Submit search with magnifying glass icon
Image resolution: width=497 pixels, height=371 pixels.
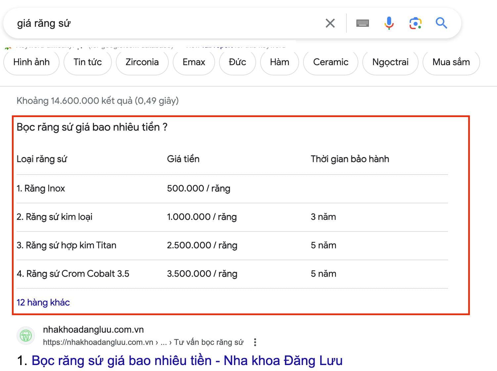[441, 23]
